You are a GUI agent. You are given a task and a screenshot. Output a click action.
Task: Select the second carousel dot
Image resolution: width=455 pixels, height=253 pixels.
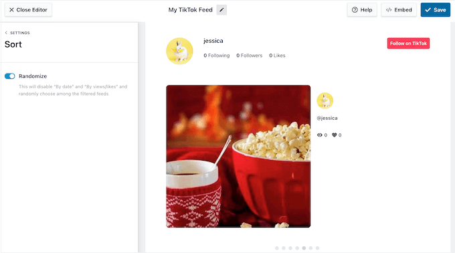(284, 248)
